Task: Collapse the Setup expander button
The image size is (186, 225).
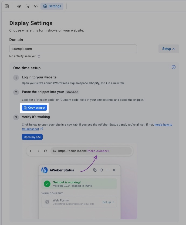Action: pyautogui.click(x=169, y=49)
